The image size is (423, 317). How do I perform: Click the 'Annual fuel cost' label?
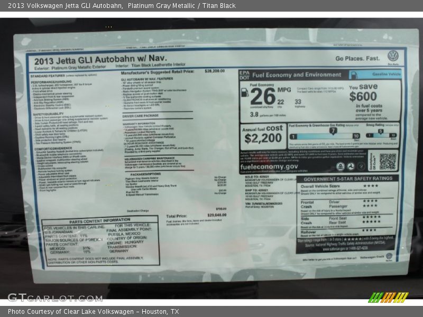262,128
